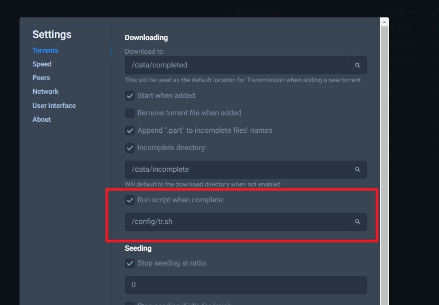The width and height of the screenshot is (439, 305).
Task: Uncheck the Incomplete directory option
Action: (130, 148)
